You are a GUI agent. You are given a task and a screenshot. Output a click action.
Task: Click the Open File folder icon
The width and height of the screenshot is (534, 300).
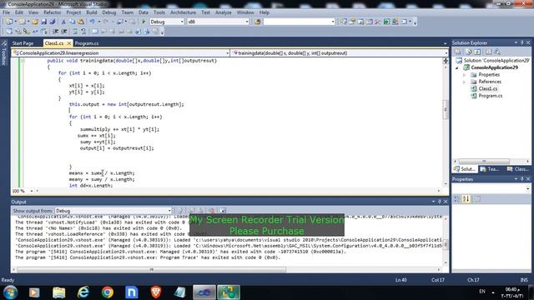[x=35, y=22]
